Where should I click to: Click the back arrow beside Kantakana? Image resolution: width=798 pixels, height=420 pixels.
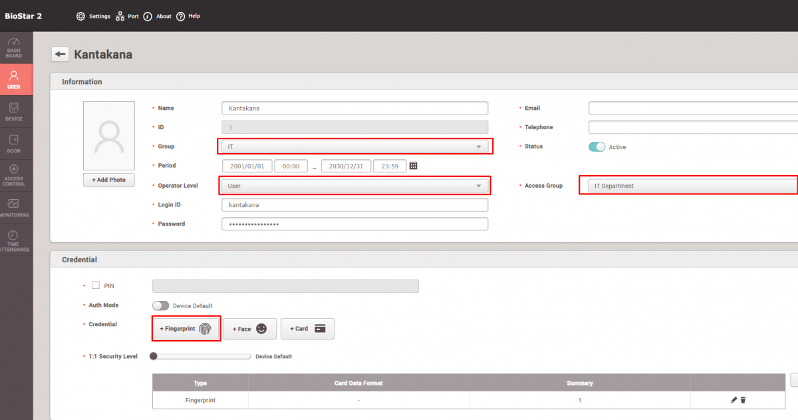(x=61, y=54)
